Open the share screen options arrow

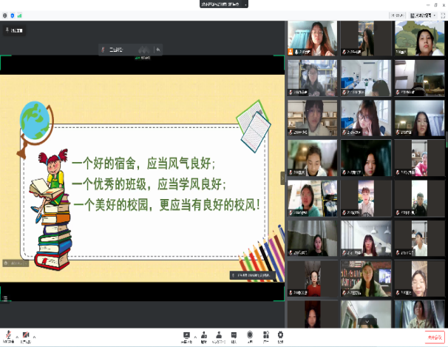194,334
